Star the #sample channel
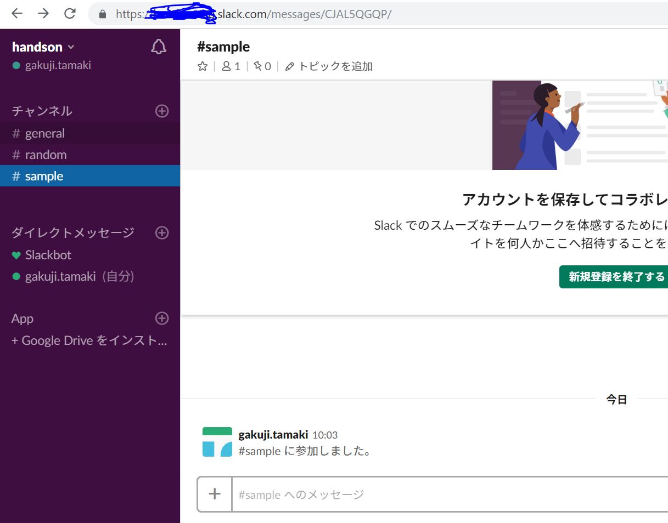 pyautogui.click(x=202, y=66)
